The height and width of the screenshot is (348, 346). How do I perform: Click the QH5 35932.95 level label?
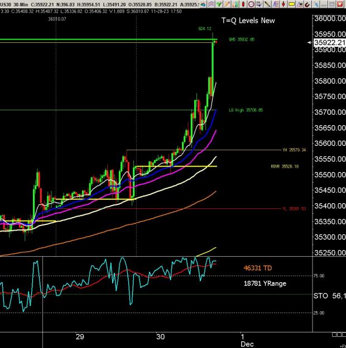pos(242,40)
